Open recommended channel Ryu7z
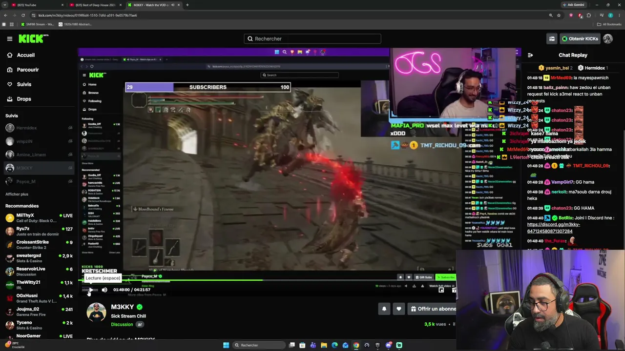The image size is (625, 351). click(x=39, y=231)
